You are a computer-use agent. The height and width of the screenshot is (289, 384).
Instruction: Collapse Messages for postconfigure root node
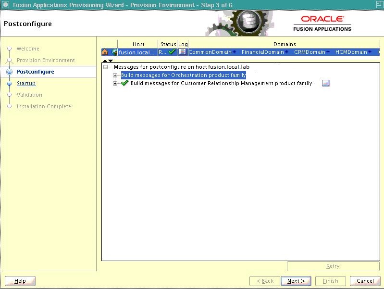[106, 67]
